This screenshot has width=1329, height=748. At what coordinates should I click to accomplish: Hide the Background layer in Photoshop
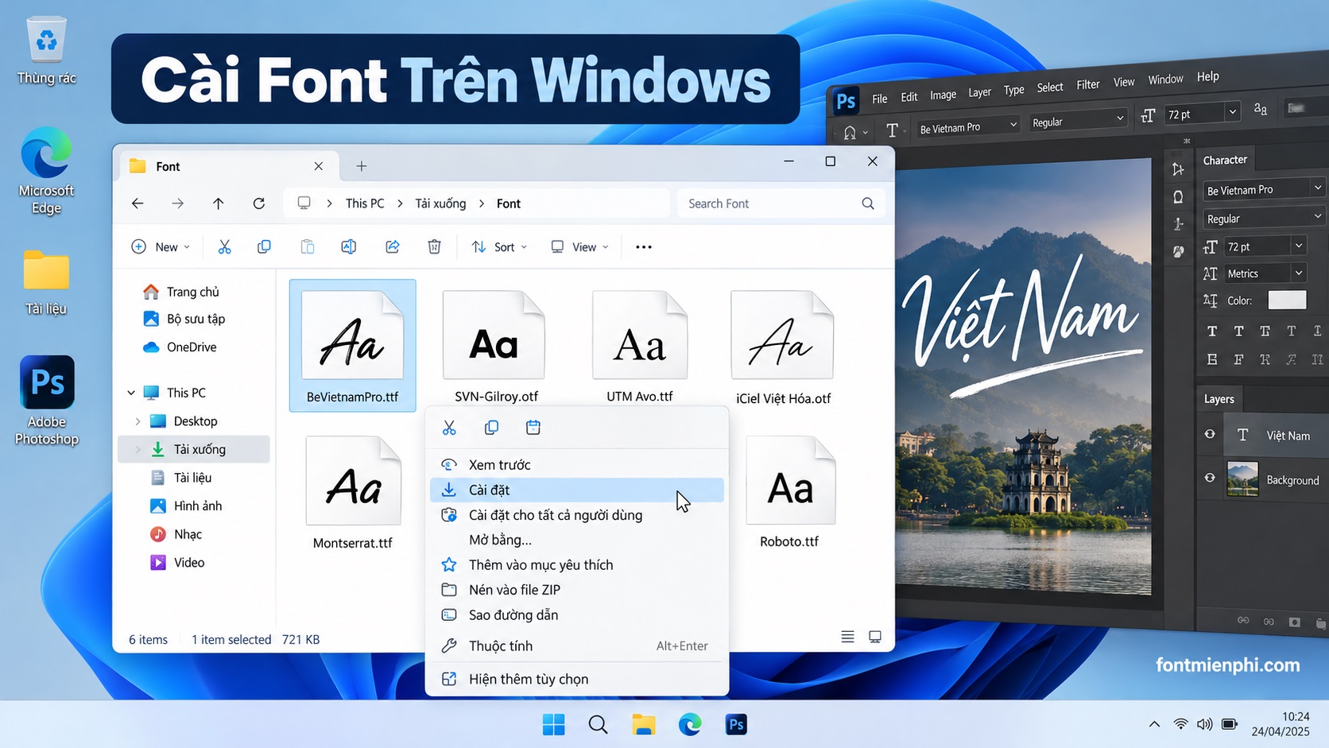click(1210, 478)
